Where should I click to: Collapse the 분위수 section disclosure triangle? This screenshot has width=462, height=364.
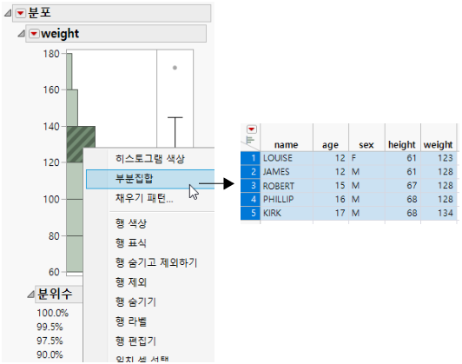30,294
